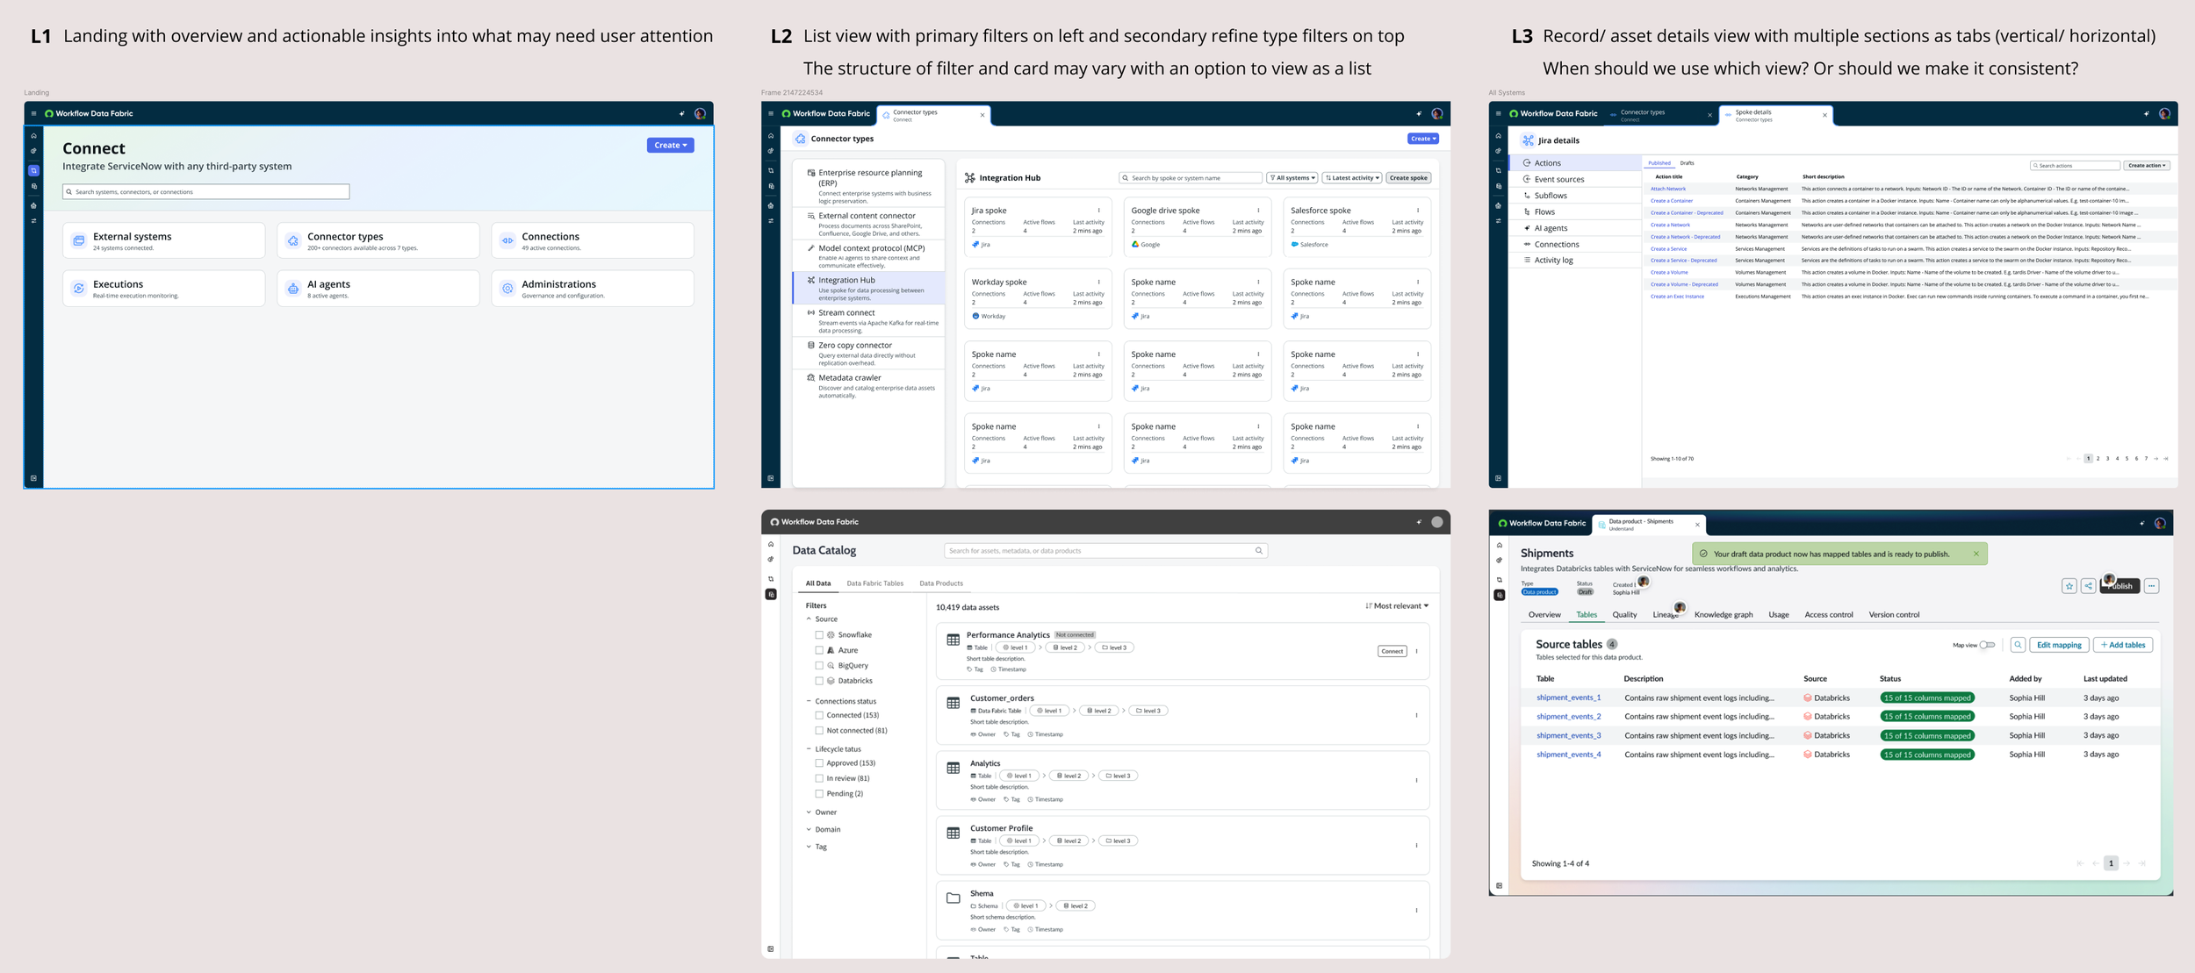Click the share icon beside Publish
This screenshot has height=973, width=2195.
[2088, 586]
